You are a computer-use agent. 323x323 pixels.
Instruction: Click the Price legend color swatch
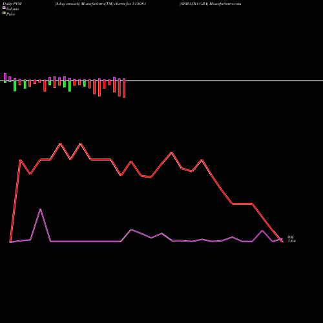(4, 14)
